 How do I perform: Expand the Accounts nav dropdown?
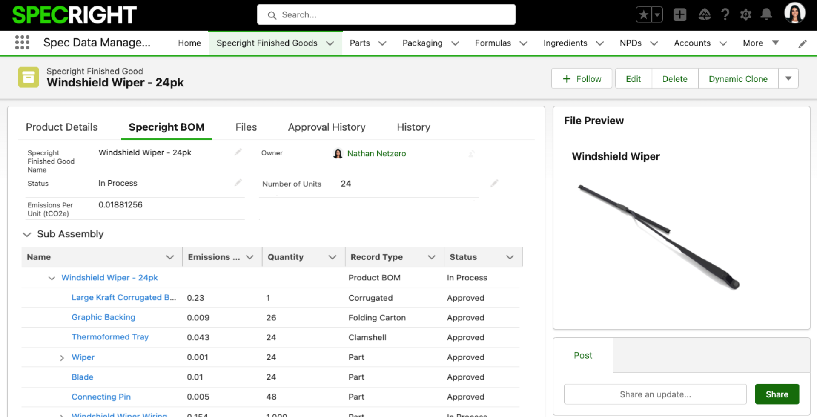click(723, 43)
